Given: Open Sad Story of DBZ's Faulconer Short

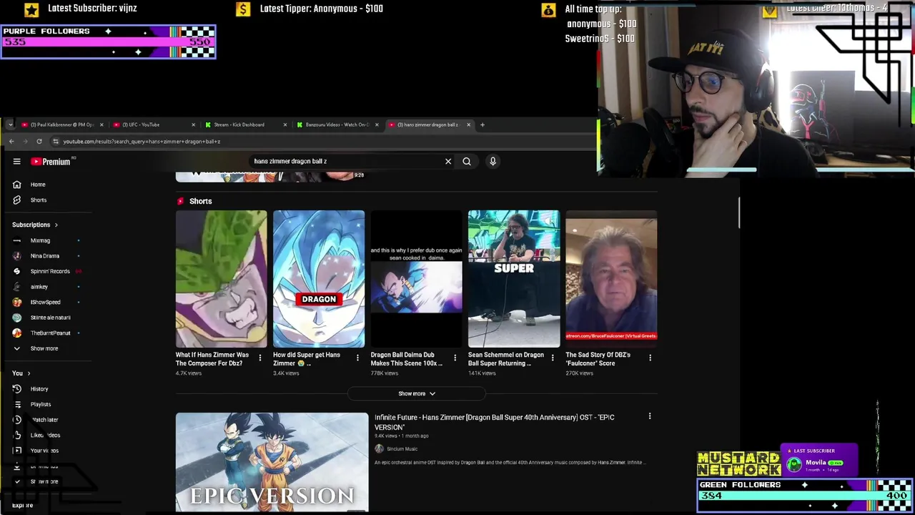Looking at the screenshot, I should click(x=611, y=279).
